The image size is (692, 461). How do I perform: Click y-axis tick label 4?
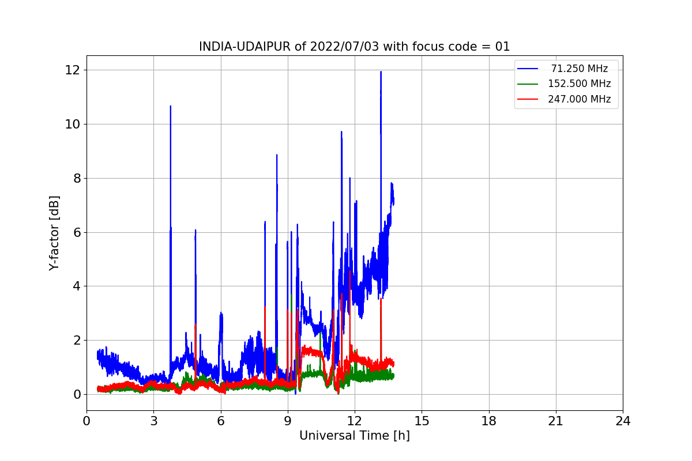[x=77, y=286]
